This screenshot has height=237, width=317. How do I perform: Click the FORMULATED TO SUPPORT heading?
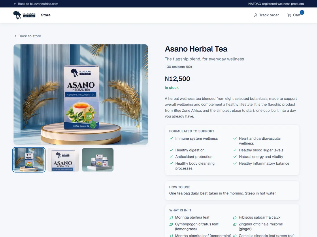click(192, 131)
